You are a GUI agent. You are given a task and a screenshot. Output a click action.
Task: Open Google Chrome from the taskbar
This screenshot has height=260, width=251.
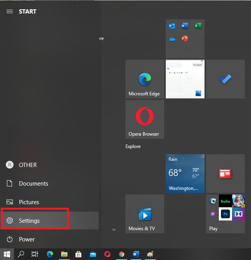click(122, 254)
